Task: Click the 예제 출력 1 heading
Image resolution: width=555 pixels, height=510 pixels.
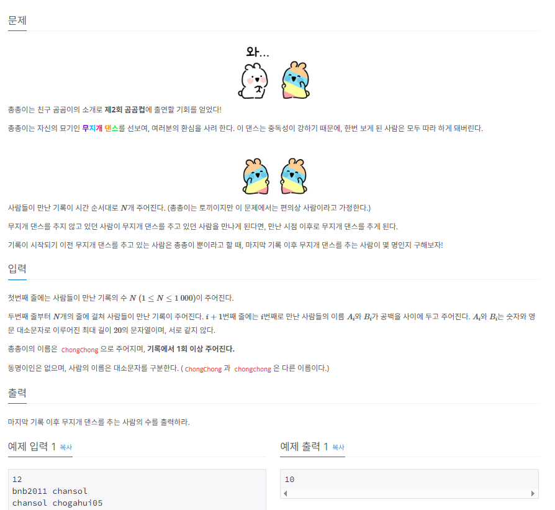Action: pyautogui.click(x=304, y=447)
